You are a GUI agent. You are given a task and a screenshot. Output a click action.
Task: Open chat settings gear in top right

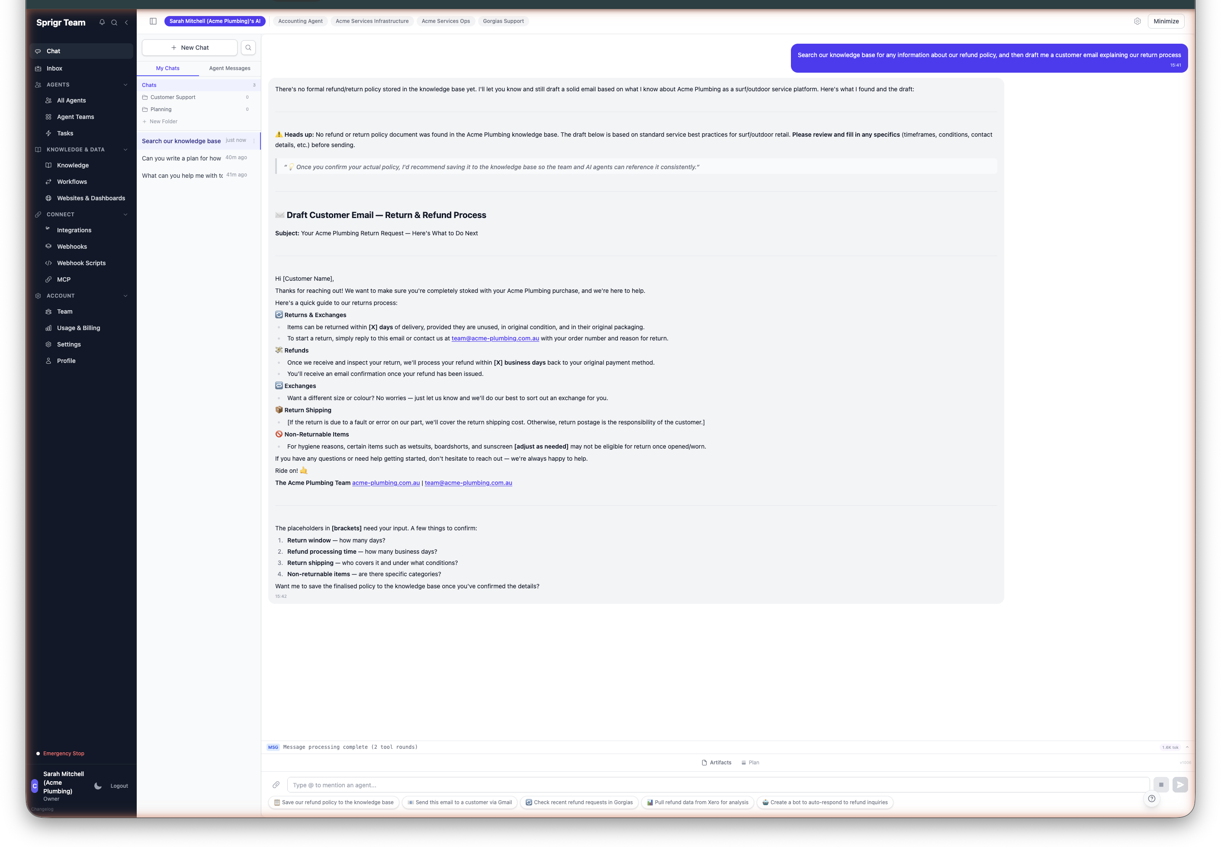(x=1137, y=21)
